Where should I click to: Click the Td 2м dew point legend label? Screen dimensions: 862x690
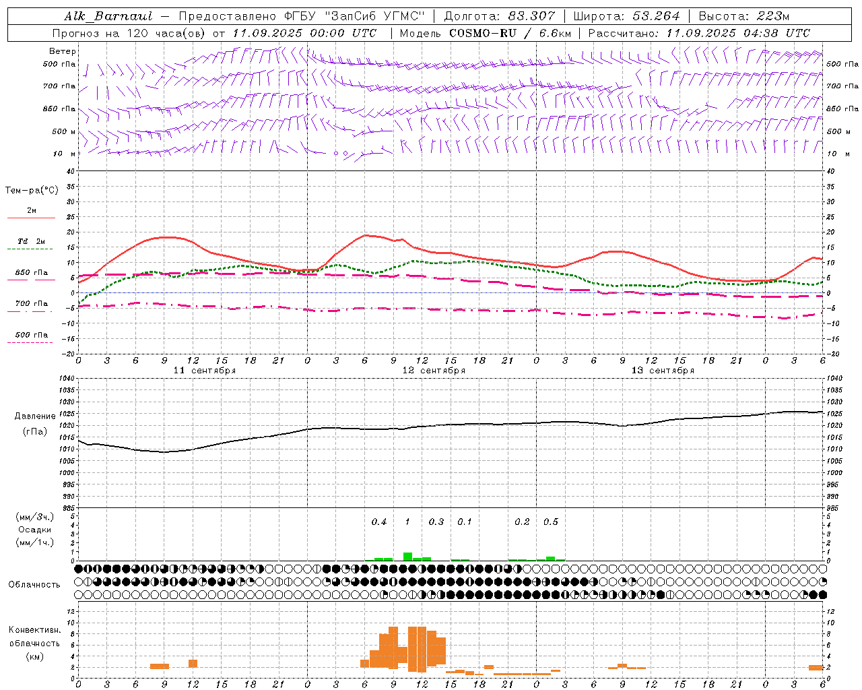[x=32, y=241]
